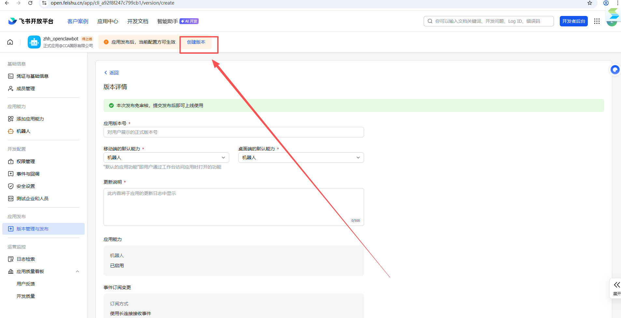The height and width of the screenshot is (318, 621).
Task: Go to home via the house icon
Action: coord(10,42)
